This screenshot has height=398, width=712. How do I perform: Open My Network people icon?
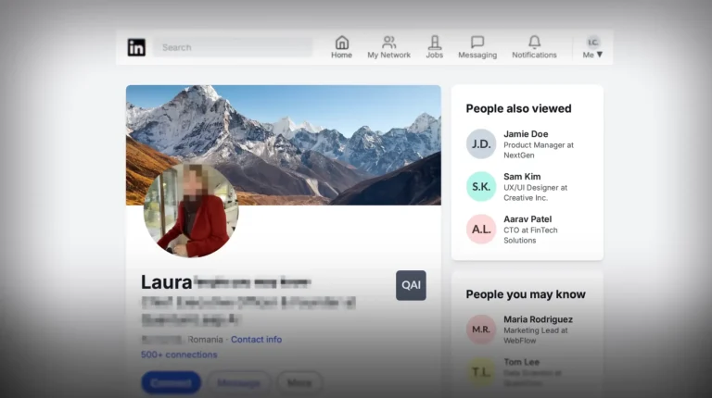tap(388, 43)
